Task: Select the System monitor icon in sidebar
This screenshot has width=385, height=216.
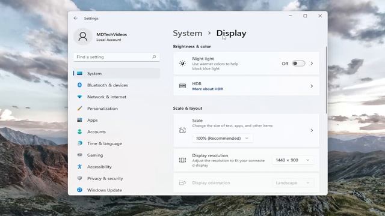Action: (79, 73)
